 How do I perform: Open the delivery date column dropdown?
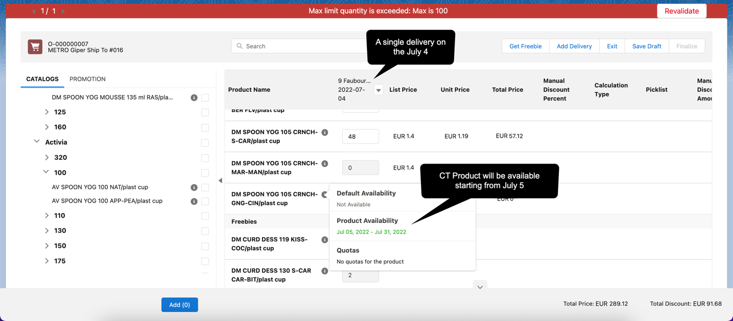(378, 90)
